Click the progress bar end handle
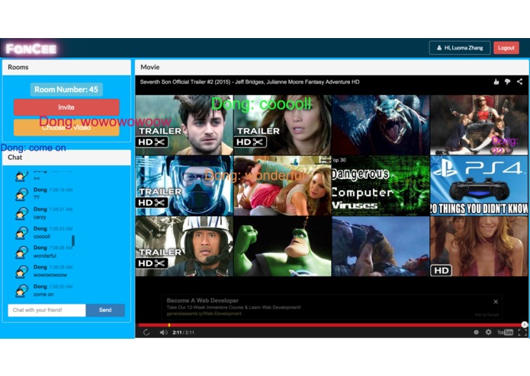530x376 pixels. click(524, 325)
